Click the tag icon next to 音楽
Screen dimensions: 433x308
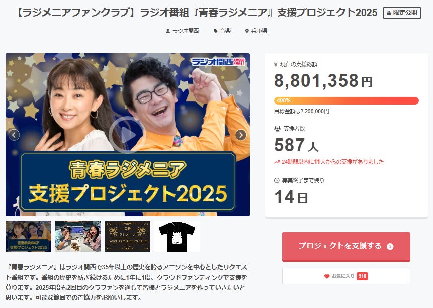click(216, 31)
